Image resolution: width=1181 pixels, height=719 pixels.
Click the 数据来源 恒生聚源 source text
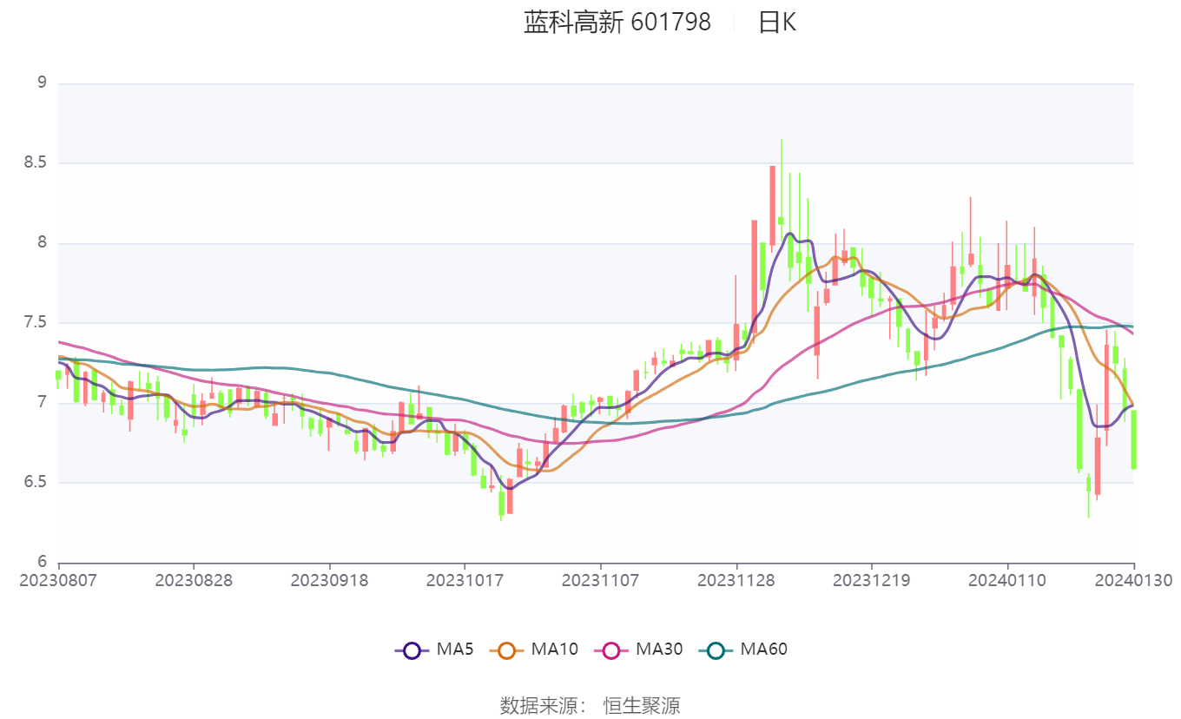(590, 705)
